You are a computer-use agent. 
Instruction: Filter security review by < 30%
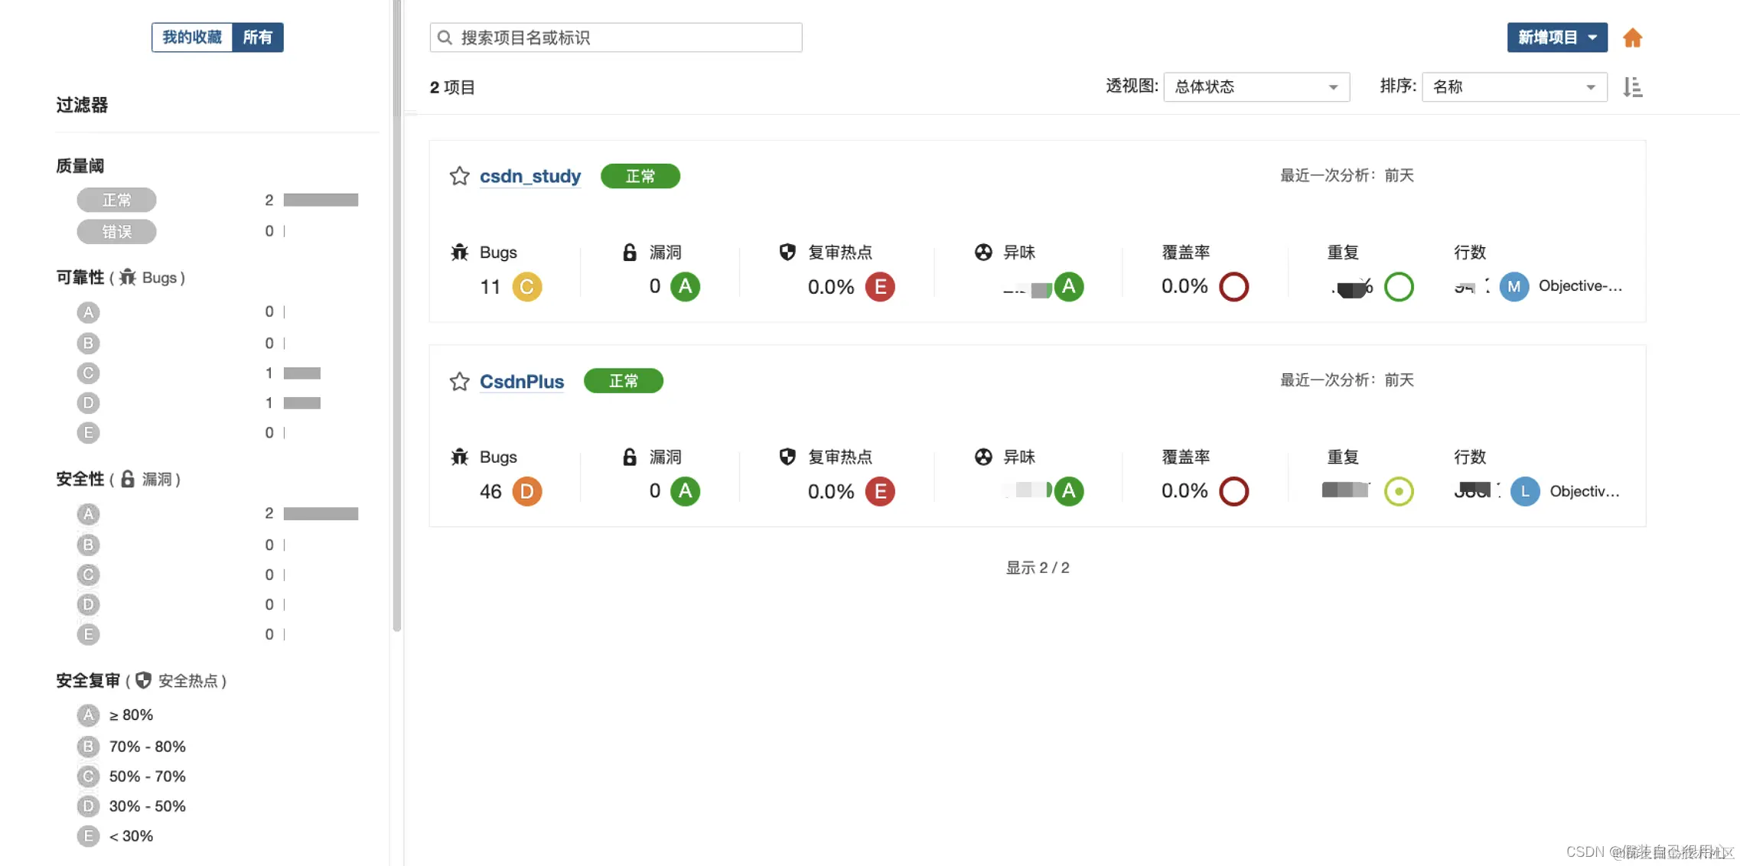115,836
